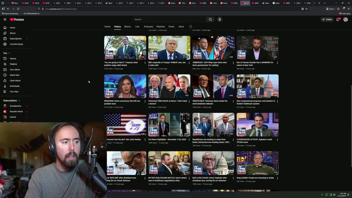This screenshot has height=198, width=352.
Task: Click the YouTube search input field
Action: [169, 20]
